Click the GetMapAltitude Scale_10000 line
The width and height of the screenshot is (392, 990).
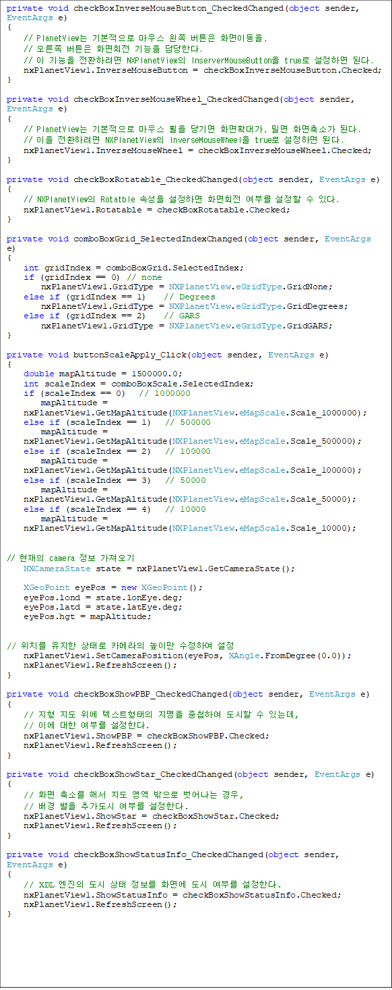pos(190,528)
